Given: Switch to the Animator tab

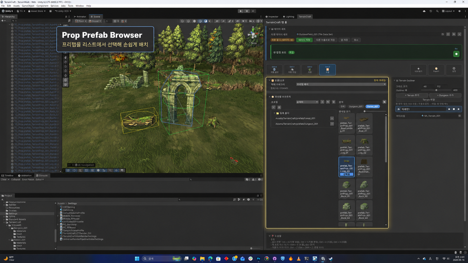Looking at the screenshot, I should point(80,17).
